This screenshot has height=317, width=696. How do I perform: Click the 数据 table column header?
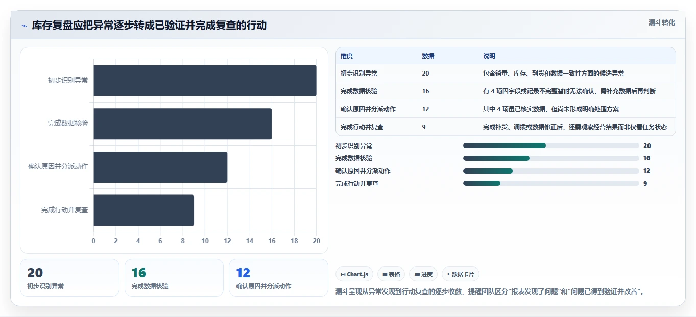pyautogui.click(x=428, y=56)
